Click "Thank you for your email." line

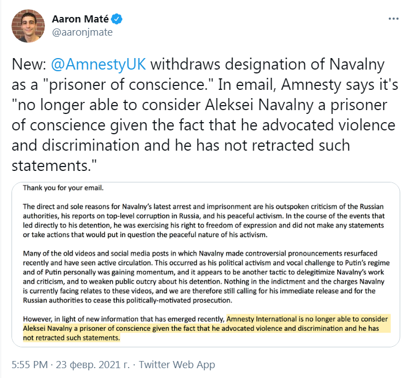[64, 188]
